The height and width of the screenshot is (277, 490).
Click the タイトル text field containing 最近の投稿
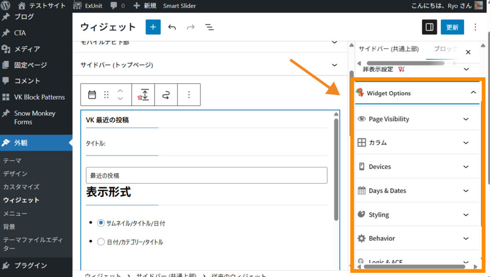click(x=206, y=175)
